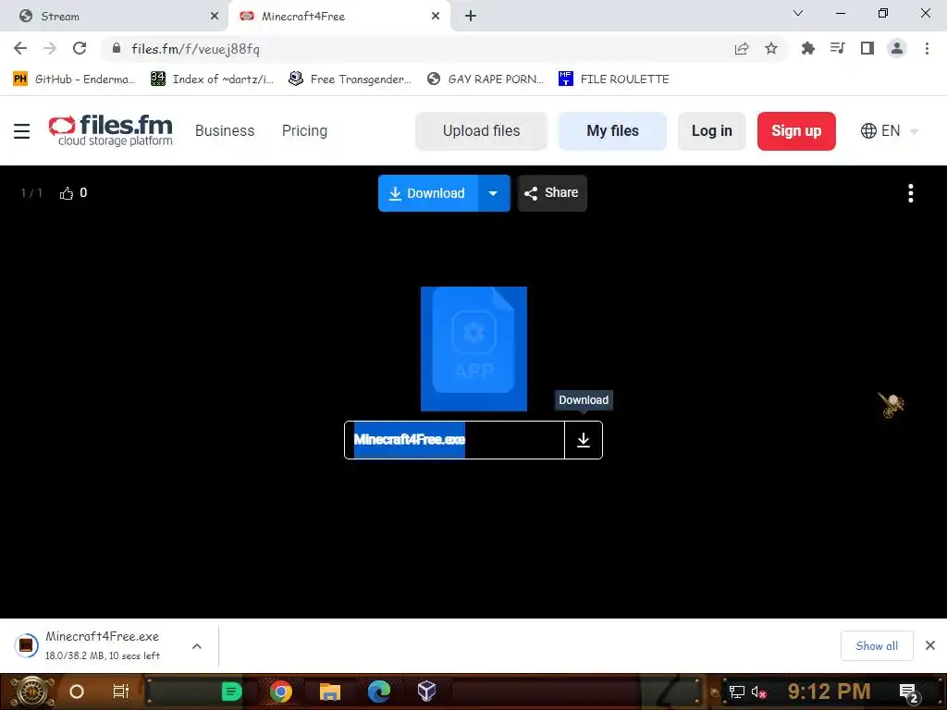Image resolution: width=947 pixels, height=710 pixels.
Task: Open the browser extensions puzzle icon
Action: [x=807, y=48]
